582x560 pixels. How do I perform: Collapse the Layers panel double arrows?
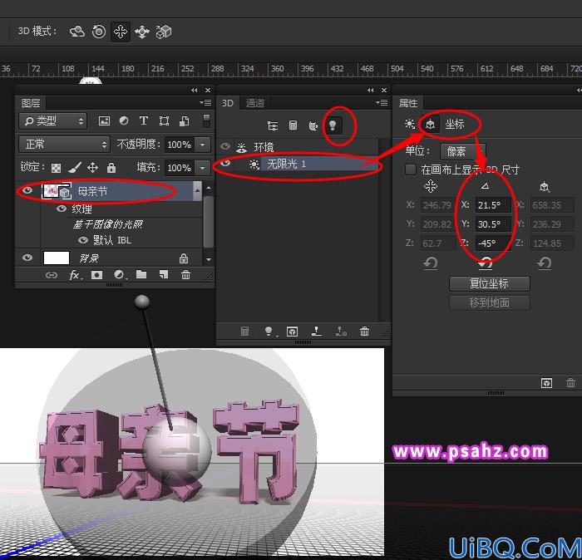coord(194,90)
